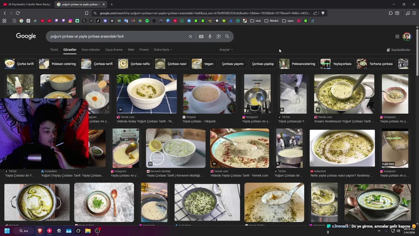Open the taskbar Ara search box
The image size is (419, 236).
[24, 231]
